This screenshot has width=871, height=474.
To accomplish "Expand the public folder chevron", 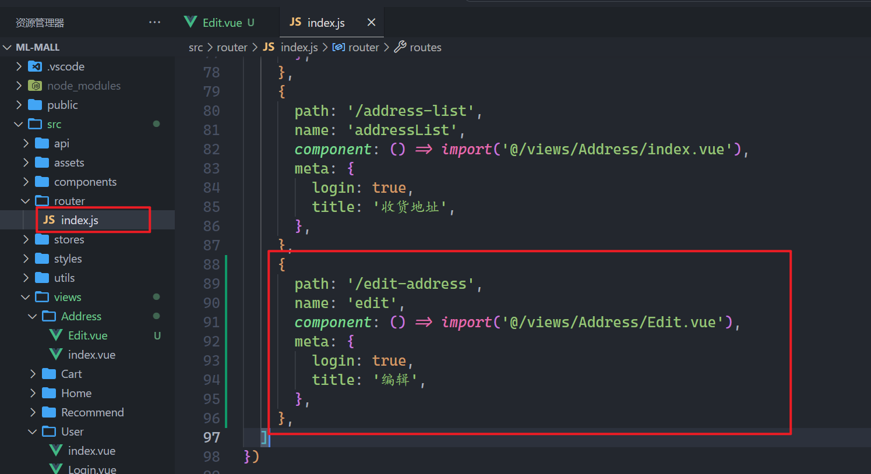I will click(x=19, y=105).
